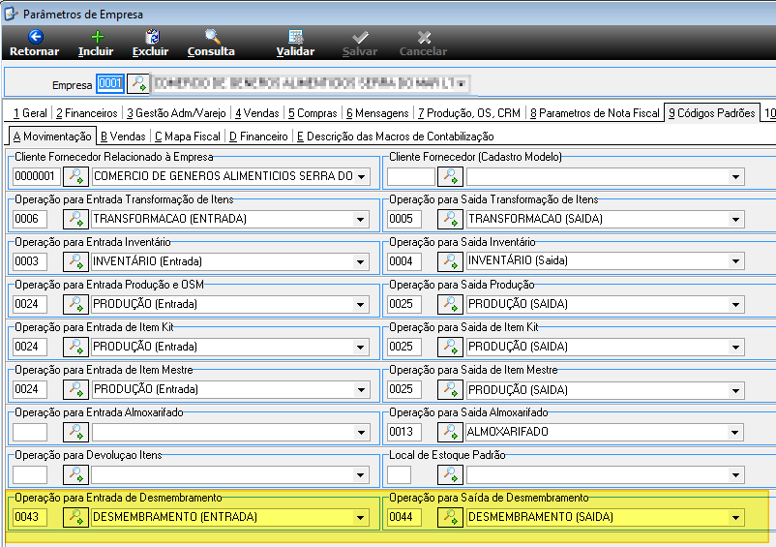Open lookup for Saida de Item Mestre

tap(450, 389)
